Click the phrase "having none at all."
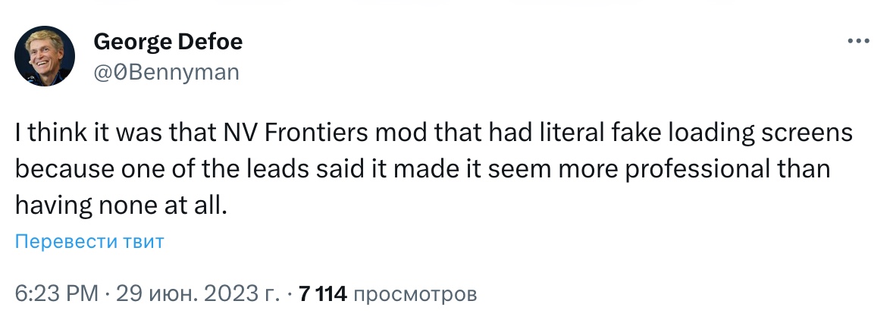Image resolution: width=893 pixels, height=323 pixels. (121, 203)
